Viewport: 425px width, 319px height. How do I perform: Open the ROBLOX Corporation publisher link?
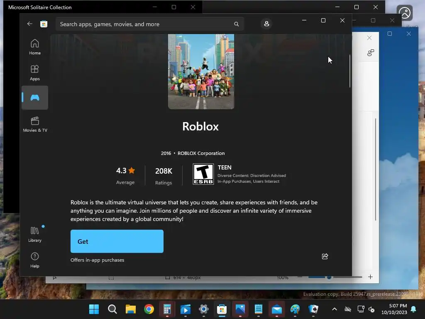[x=201, y=153]
